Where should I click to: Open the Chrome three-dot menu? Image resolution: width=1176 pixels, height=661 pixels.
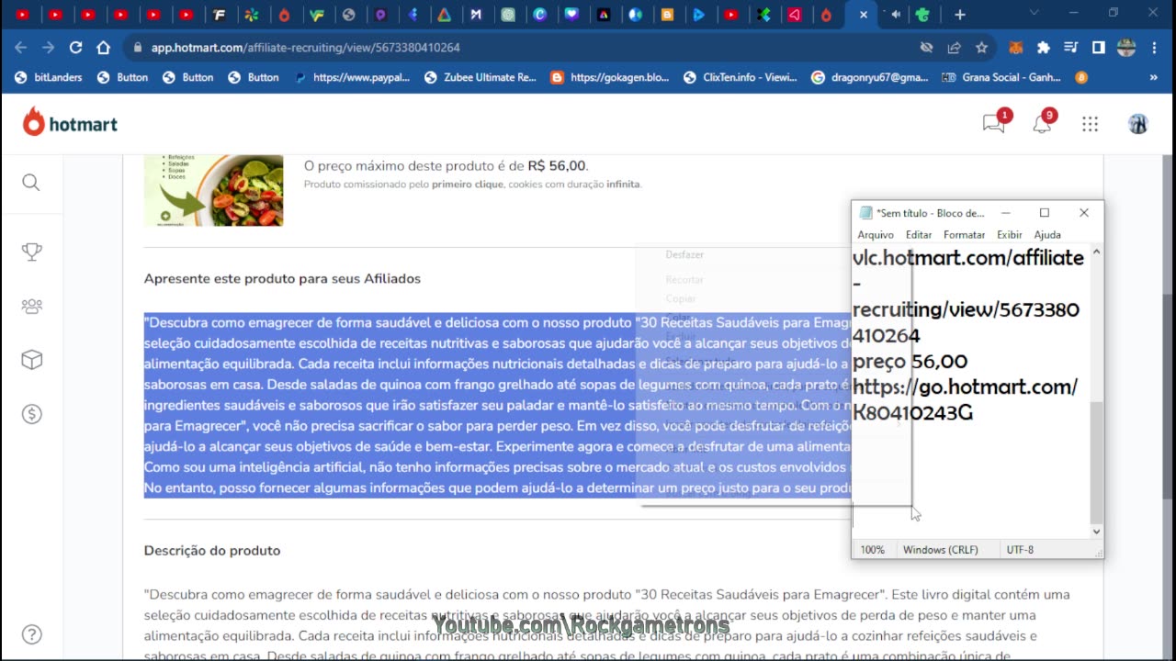coord(1155,47)
